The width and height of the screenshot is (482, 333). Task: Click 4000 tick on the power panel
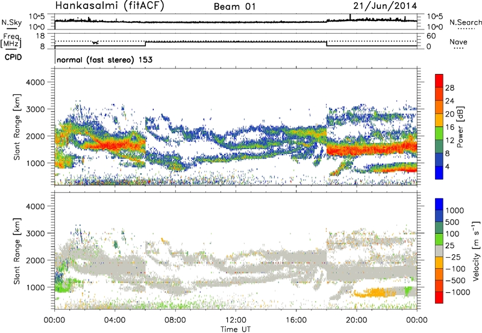[35, 82]
